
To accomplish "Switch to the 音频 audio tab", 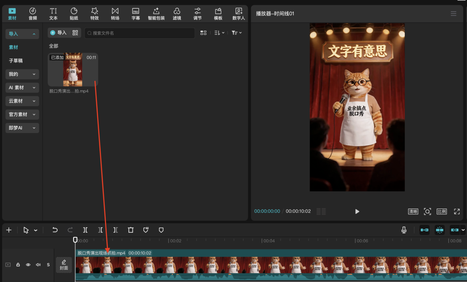I will 33,14.
